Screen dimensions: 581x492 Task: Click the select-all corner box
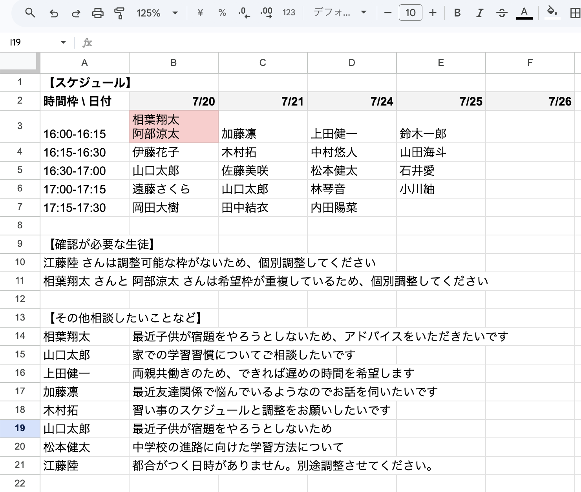[20, 63]
